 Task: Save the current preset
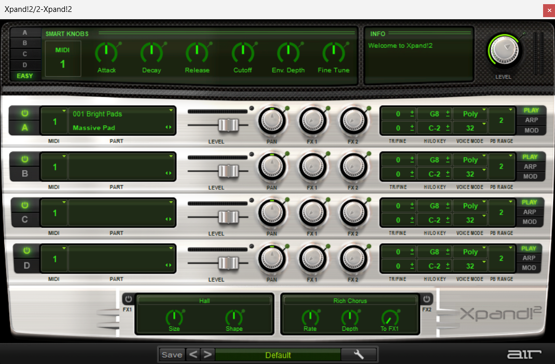tap(172, 355)
